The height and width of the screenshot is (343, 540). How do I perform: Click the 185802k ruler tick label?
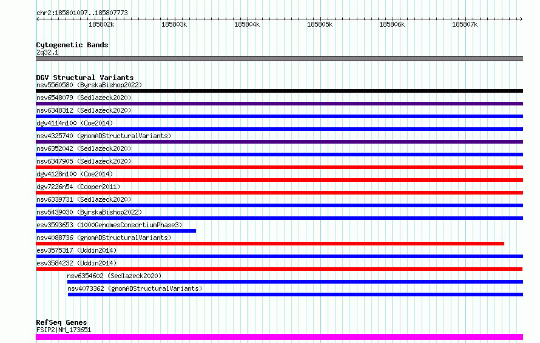tap(101, 24)
